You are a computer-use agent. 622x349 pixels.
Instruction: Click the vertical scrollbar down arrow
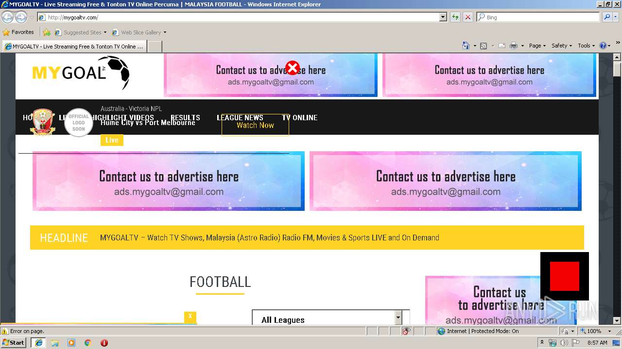pyautogui.click(x=618, y=321)
